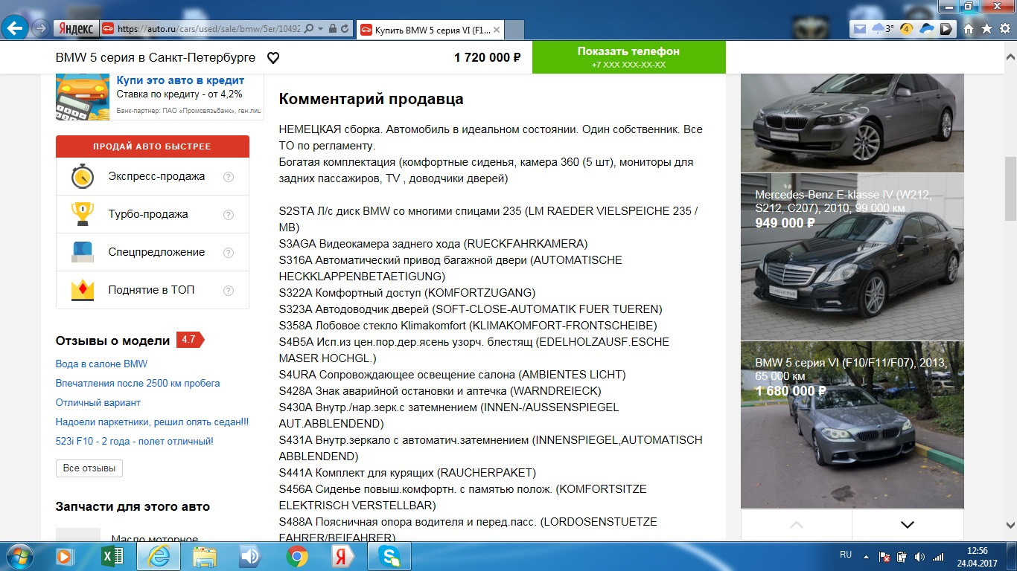This screenshot has height=571, width=1017.
Task: Open the Yandex mail envelope icon
Action: click(861, 29)
